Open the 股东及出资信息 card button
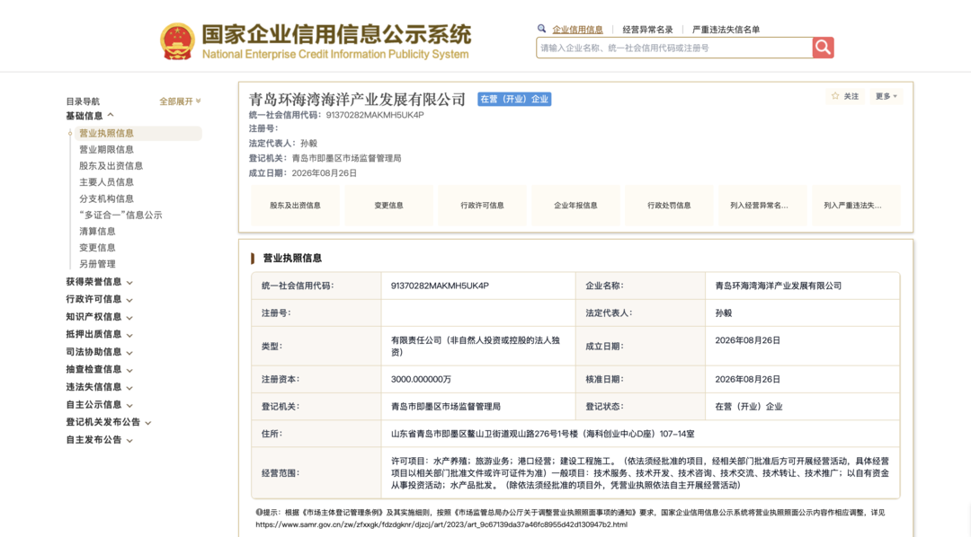Viewport: 971px width, 537px height. tap(295, 206)
